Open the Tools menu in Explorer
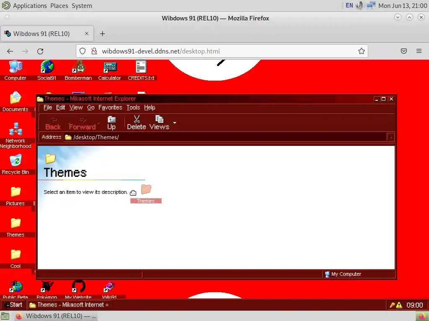Screen dimensions: 429x321 tap(133, 107)
